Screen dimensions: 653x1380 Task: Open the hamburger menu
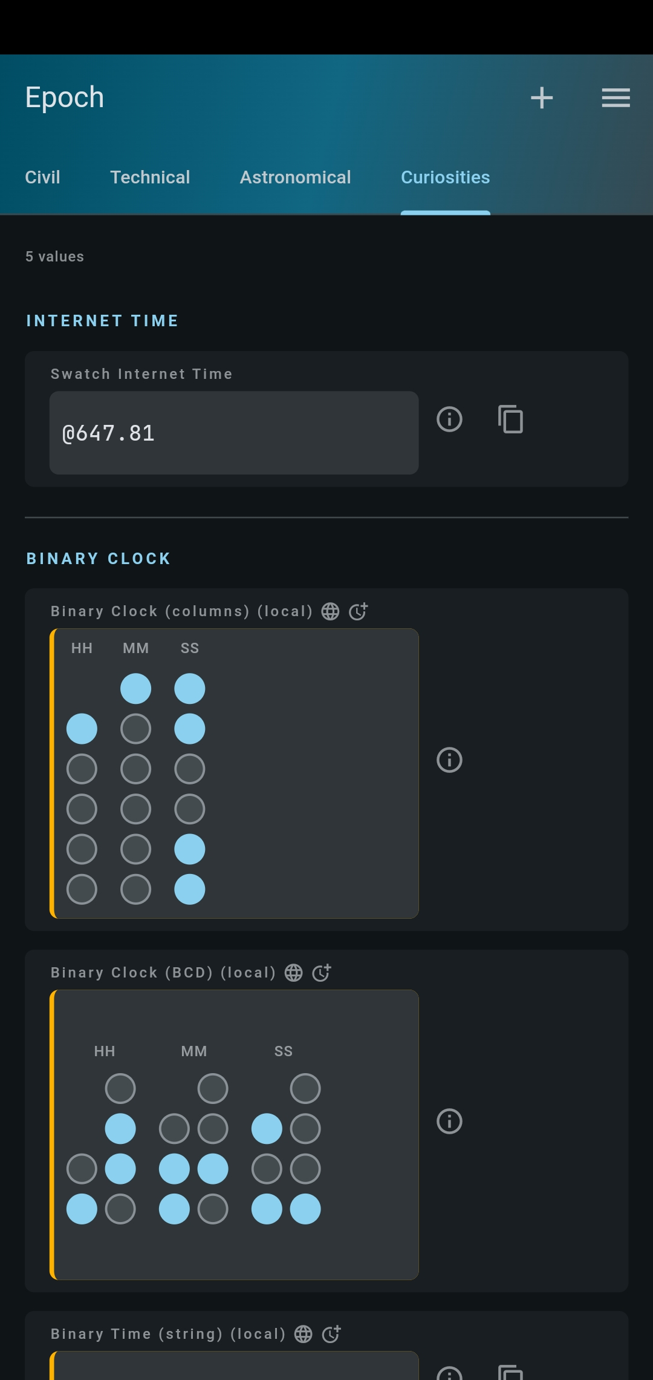(x=616, y=97)
